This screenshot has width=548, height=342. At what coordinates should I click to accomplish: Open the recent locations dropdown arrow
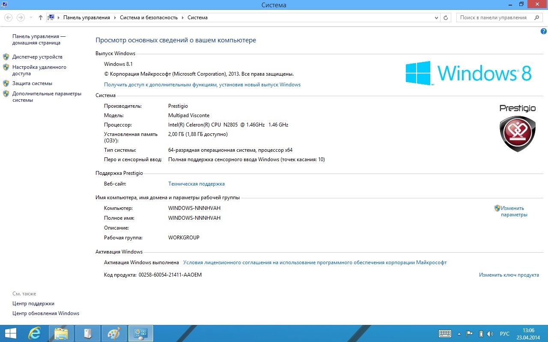31,18
